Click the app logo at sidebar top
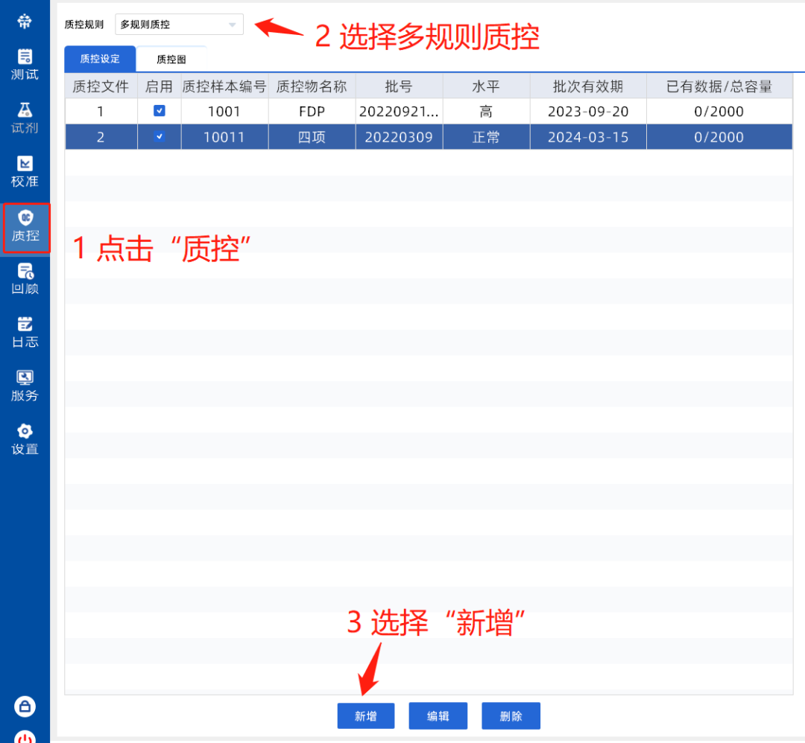 25,21
